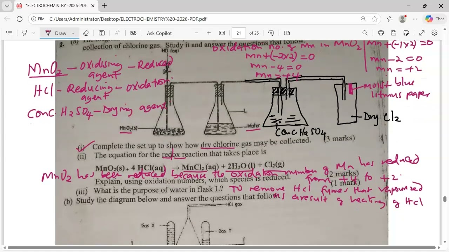
Task: Rotate the PDF page
Action: [x=271, y=33]
